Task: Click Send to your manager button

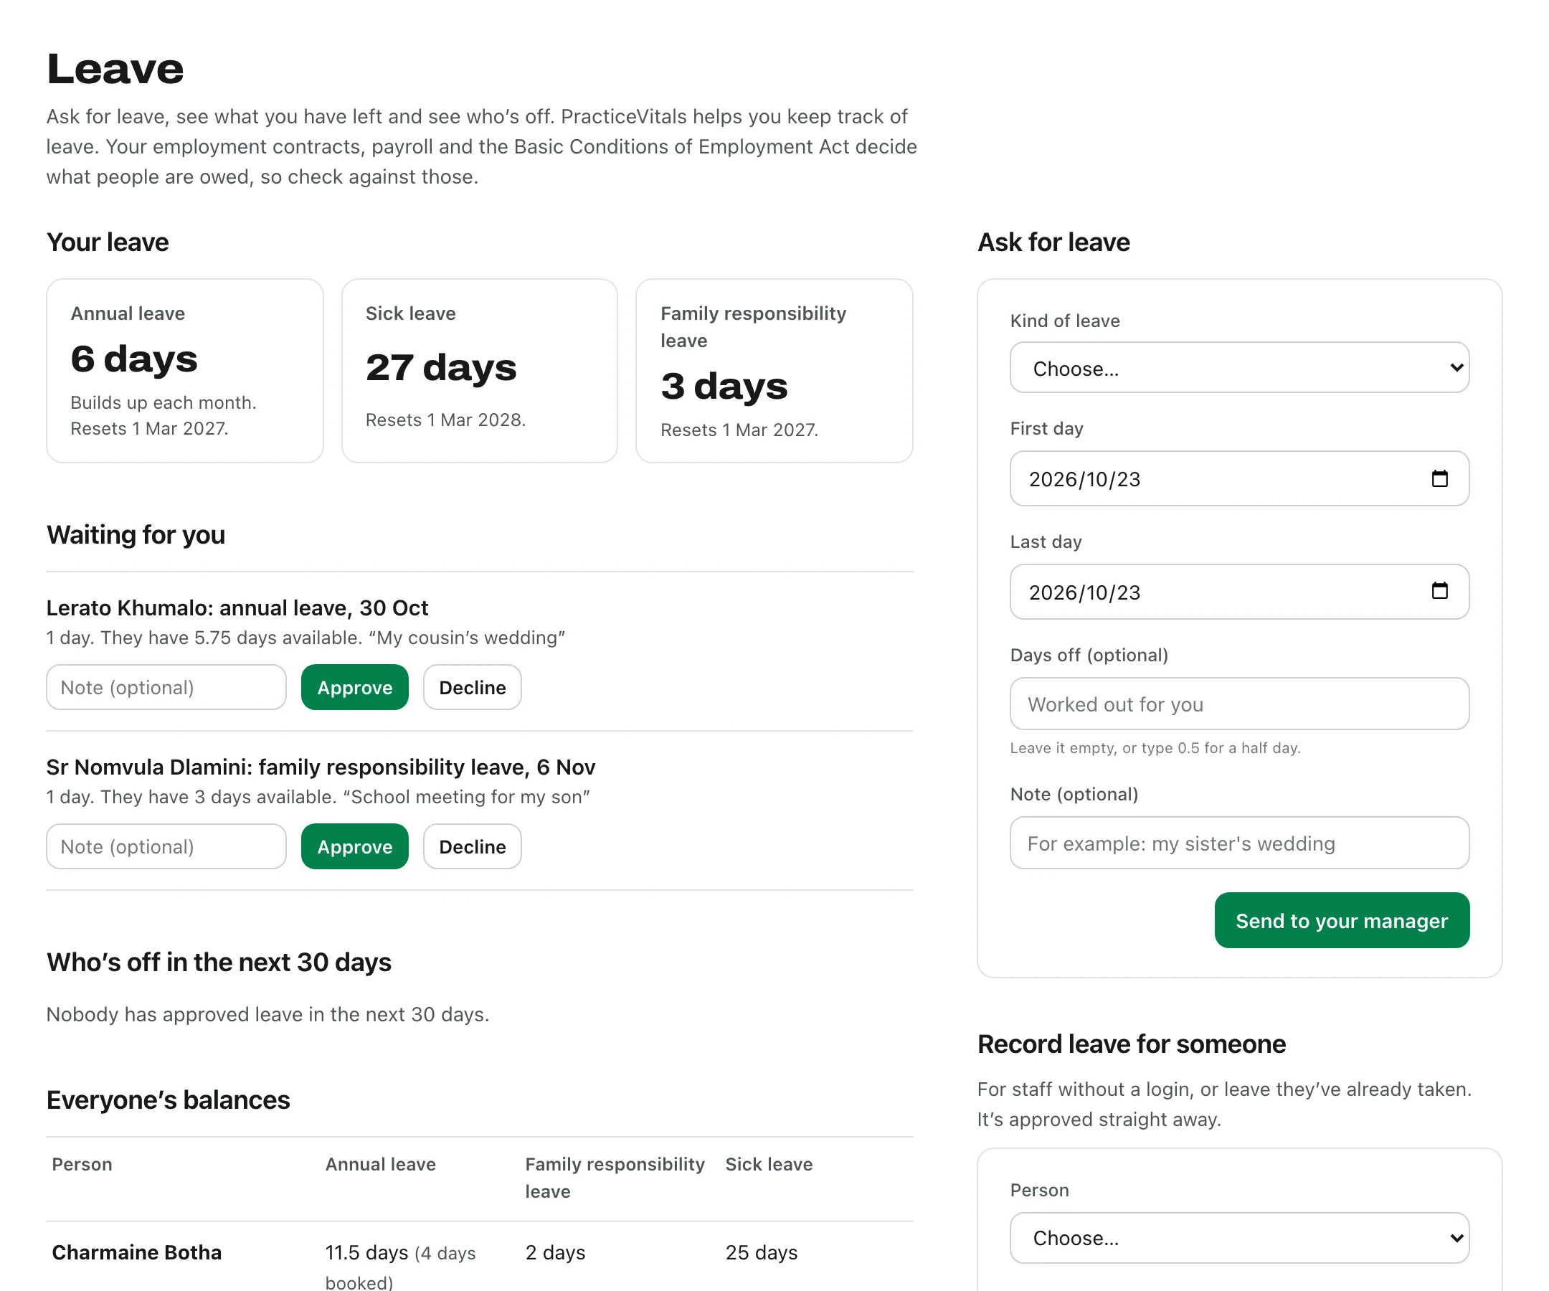Action: 1342,921
